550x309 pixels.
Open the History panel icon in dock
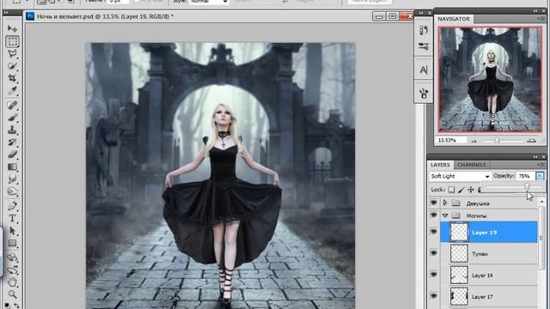424,30
